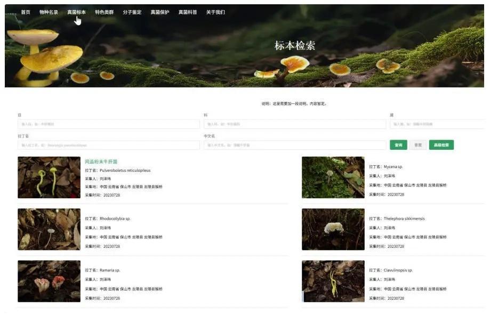Click the Latin name Clavulinopsis sp.
The width and height of the screenshot is (490, 314).
pos(398,270)
